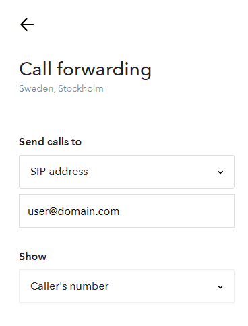Expand the Show caller ID selector

127,286
